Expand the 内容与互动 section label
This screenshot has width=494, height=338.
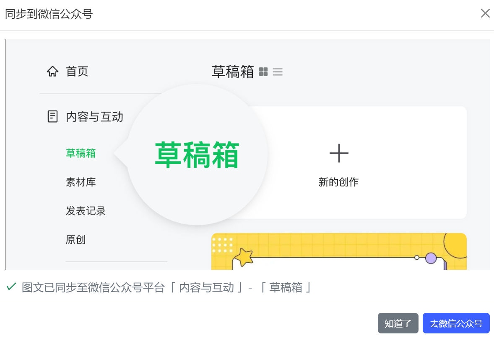click(94, 117)
